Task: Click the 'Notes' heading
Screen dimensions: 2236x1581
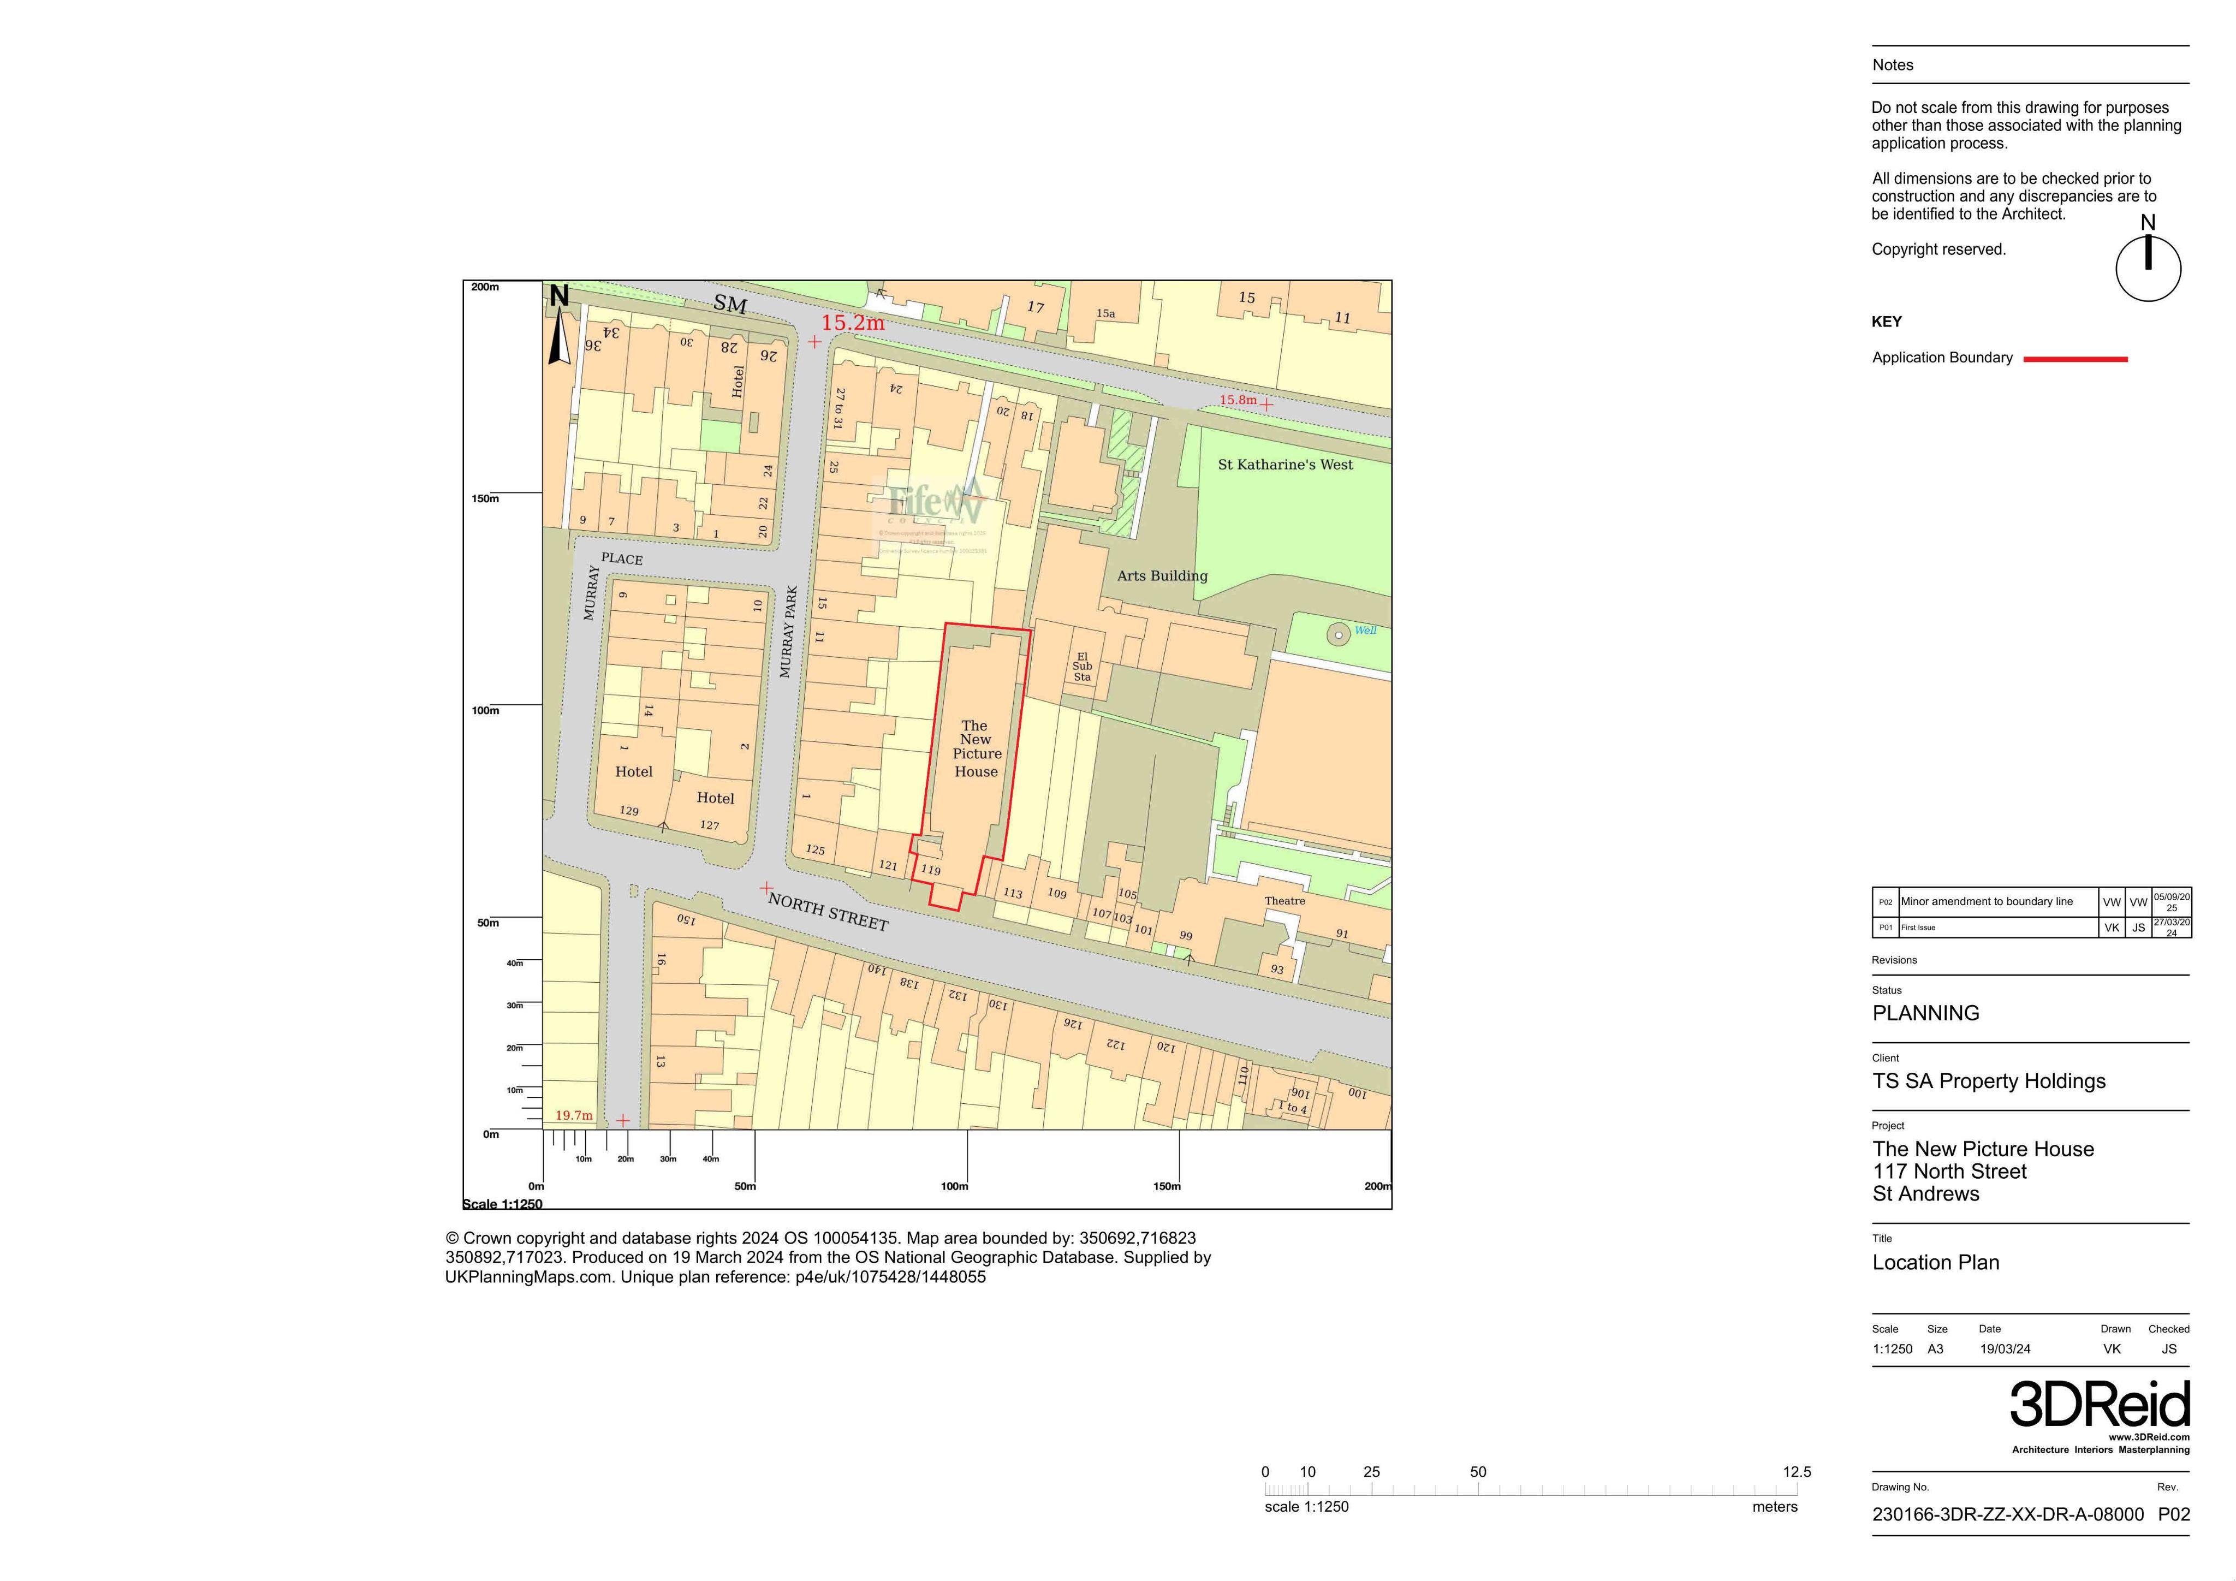Action: (1892, 66)
